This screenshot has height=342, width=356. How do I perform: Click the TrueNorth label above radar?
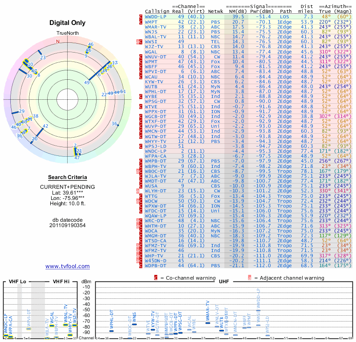pyautogui.click(x=68, y=33)
